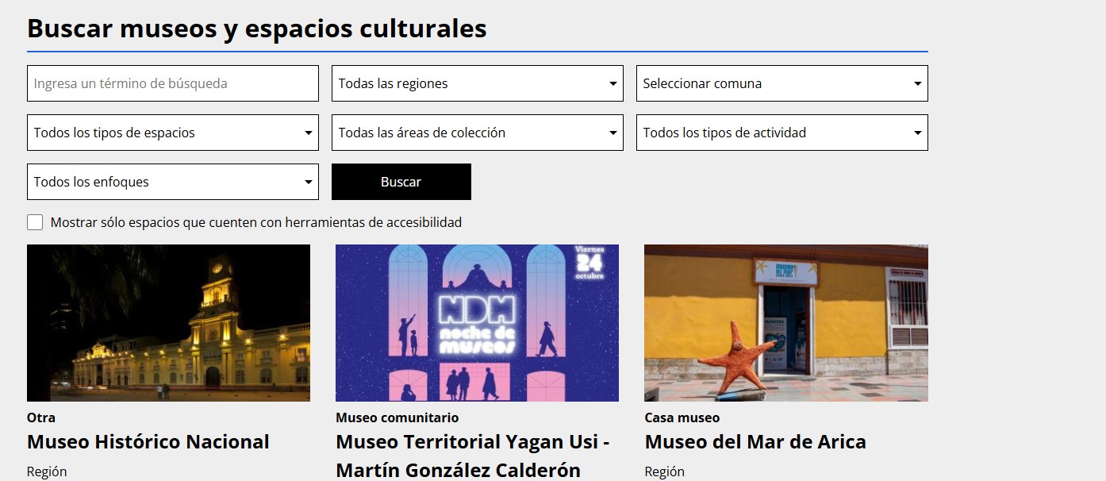
Task: Click the search term input field
Action: 172,83
